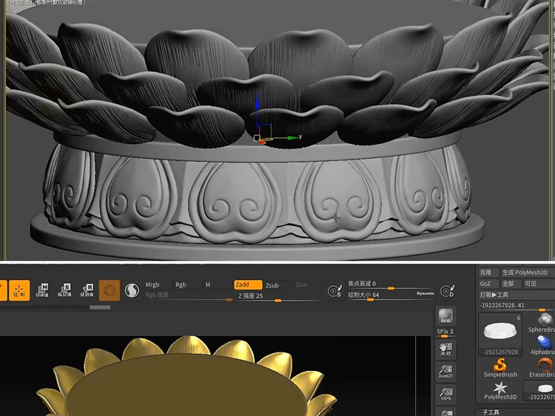Click the blue Z-axis gizmo arrow
The image size is (555, 416).
258,103
